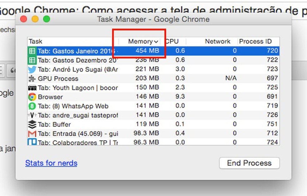Open the Stats for nerds link
This screenshot has width=307, height=196.
coord(51,163)
